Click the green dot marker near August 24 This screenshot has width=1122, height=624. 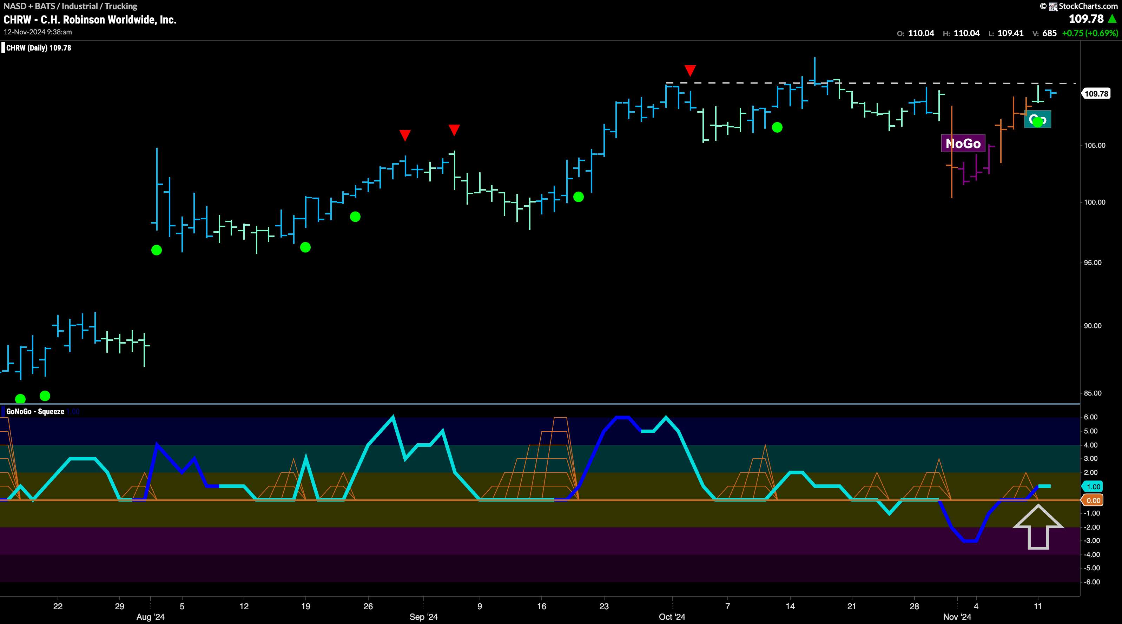[355, 217]
